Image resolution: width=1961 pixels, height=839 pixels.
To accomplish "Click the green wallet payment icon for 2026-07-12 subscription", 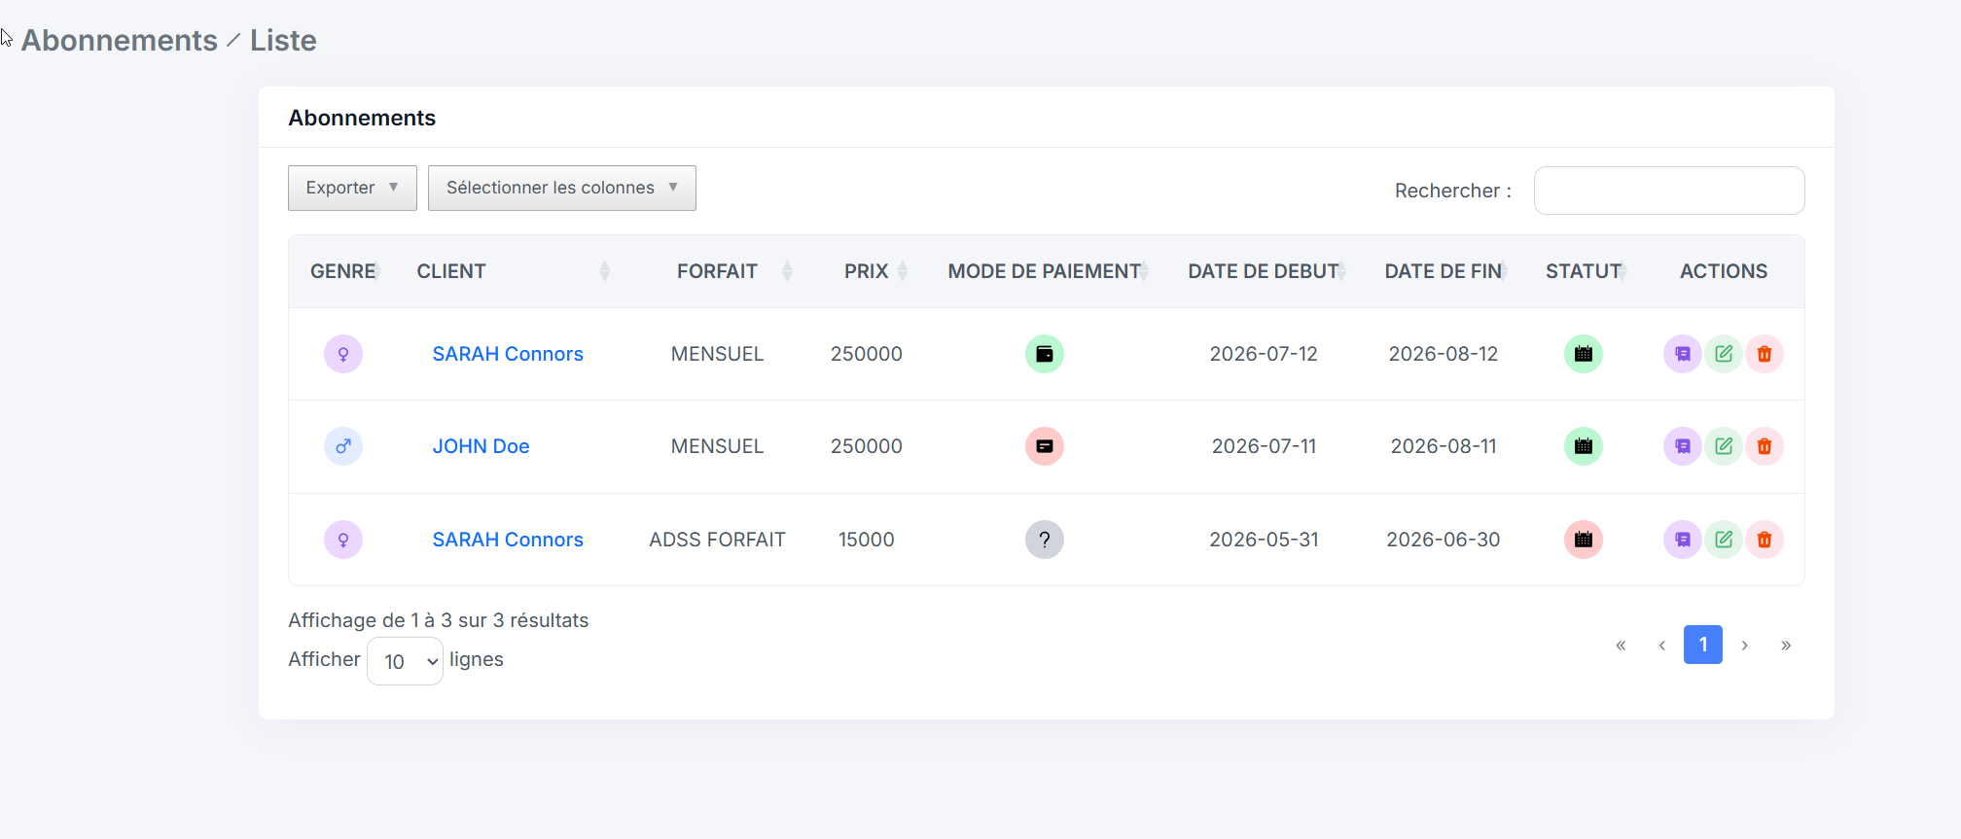I will 1045,354.
